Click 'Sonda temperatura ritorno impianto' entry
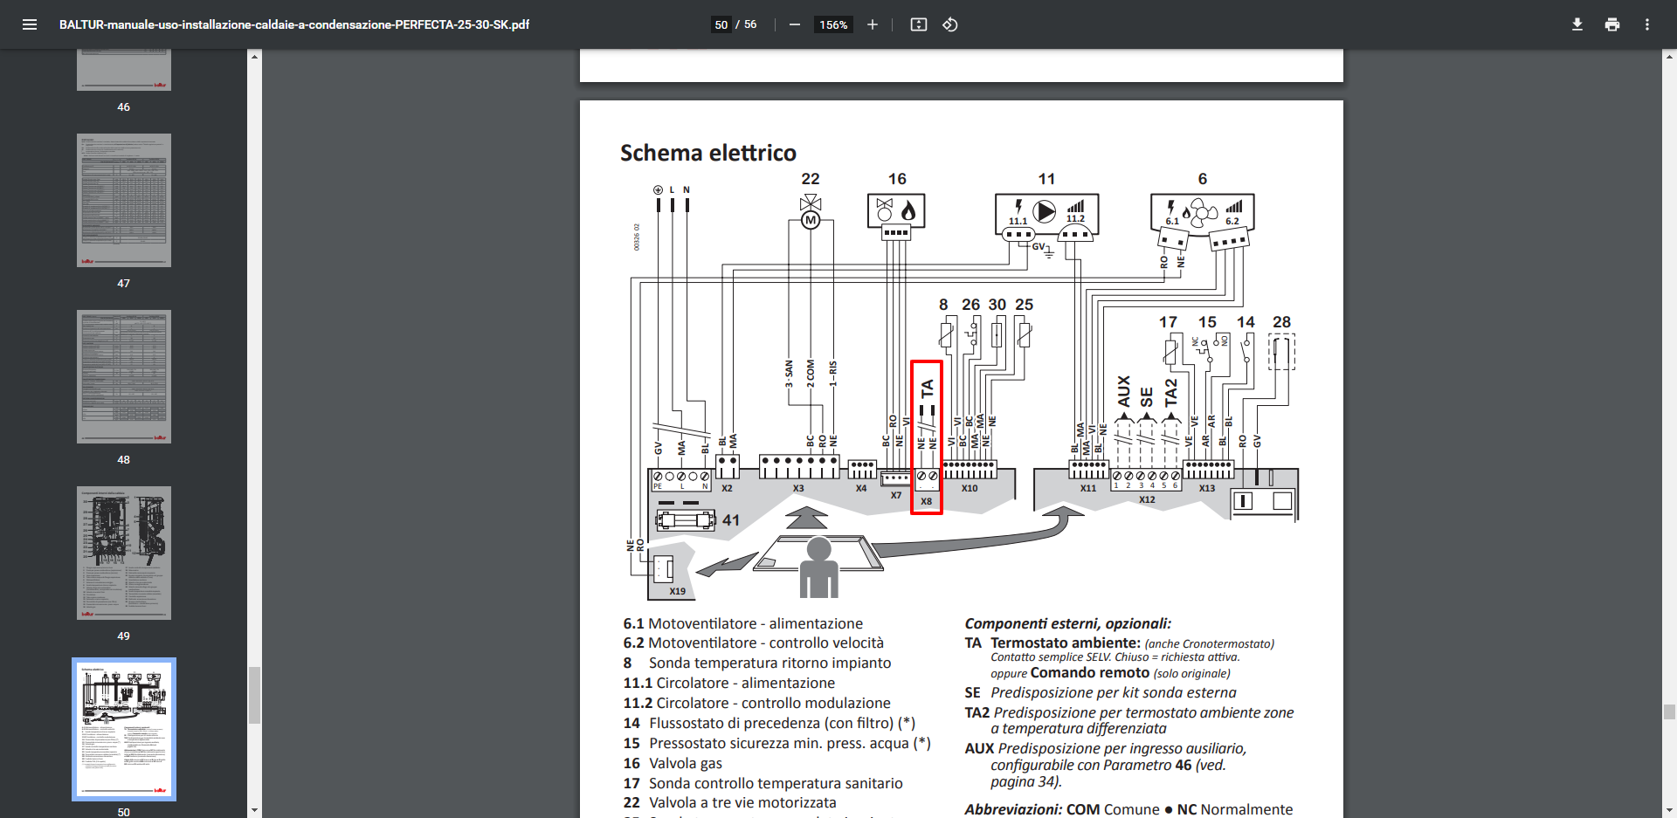This screenshot has width=1677, height=818. [769, 663]
